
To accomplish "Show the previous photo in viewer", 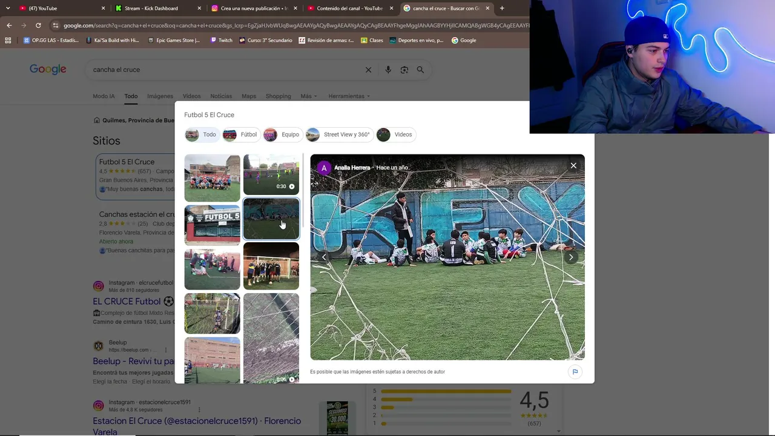I will point(324,257).
